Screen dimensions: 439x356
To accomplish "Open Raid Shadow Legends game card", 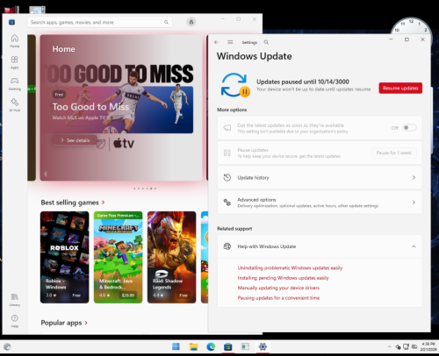I will click(171, 257).
